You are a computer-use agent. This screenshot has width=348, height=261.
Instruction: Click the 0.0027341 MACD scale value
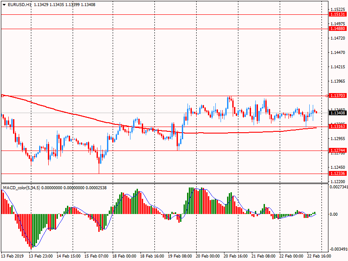(338, 187)
